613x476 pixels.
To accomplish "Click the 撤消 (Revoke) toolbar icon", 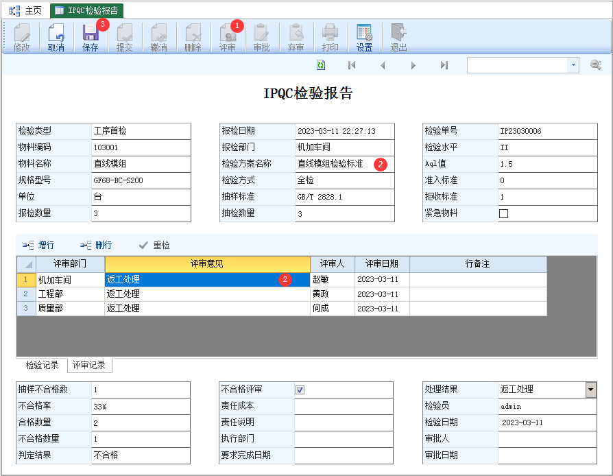I will tap(158, 38).
